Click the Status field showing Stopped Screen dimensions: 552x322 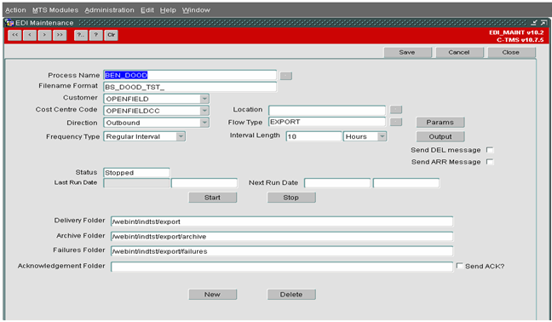[136, 173]
